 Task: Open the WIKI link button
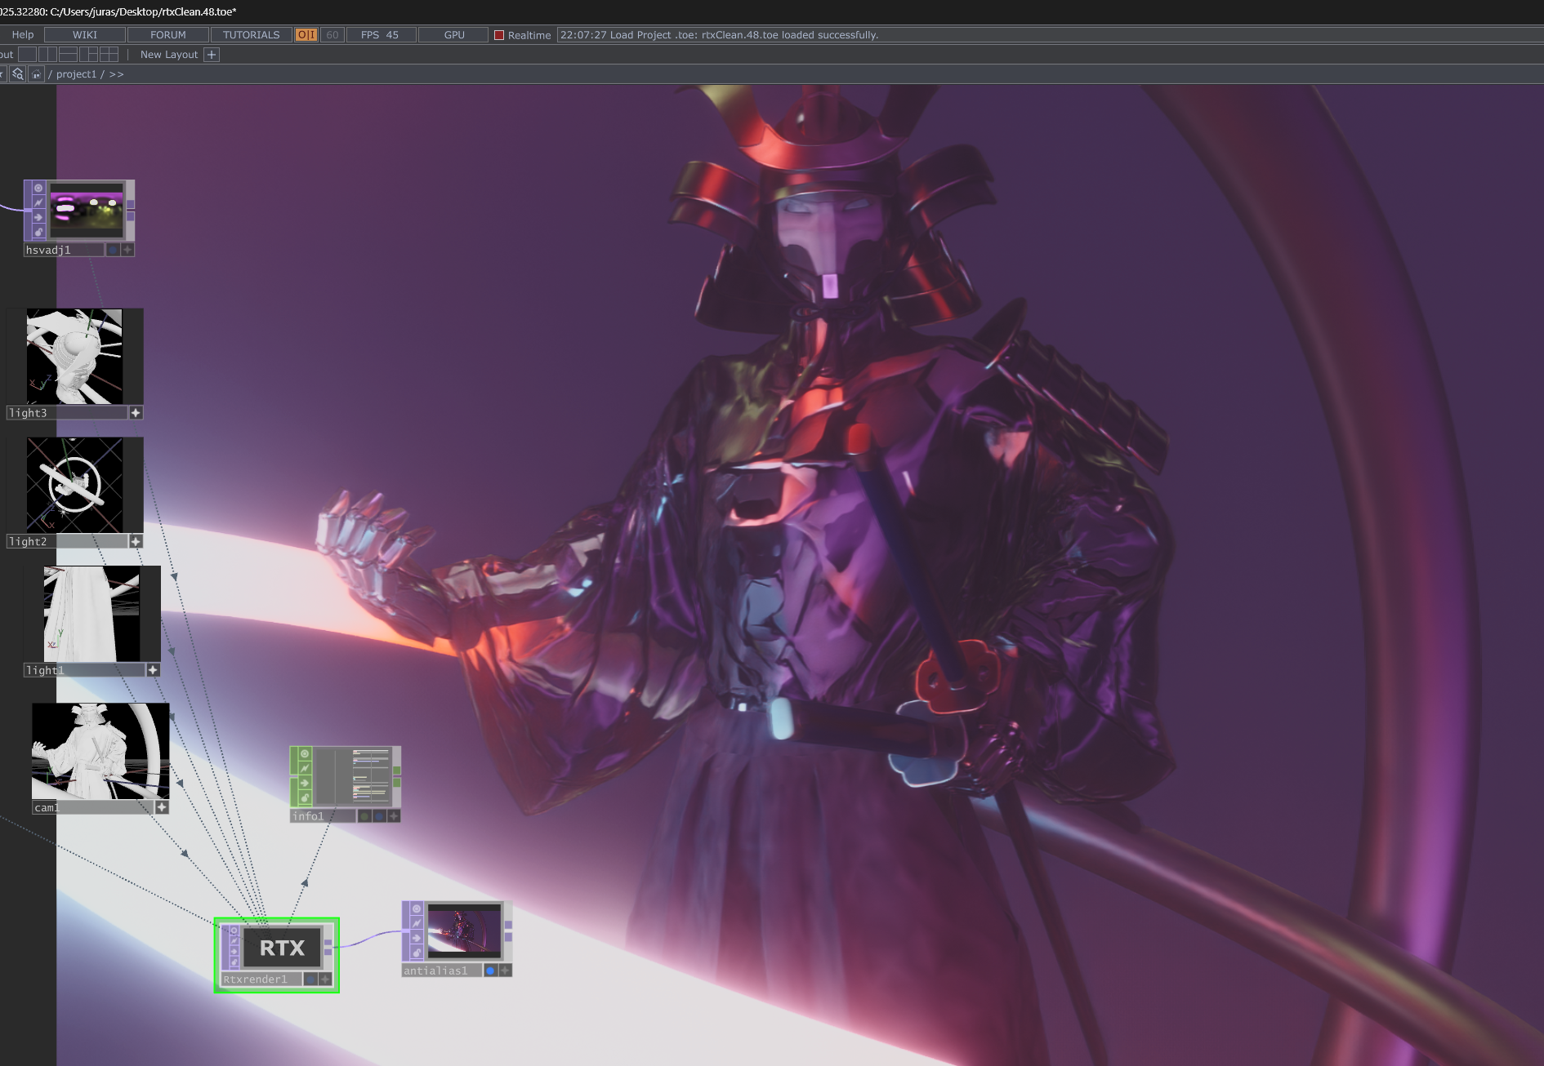coord(85,35)
